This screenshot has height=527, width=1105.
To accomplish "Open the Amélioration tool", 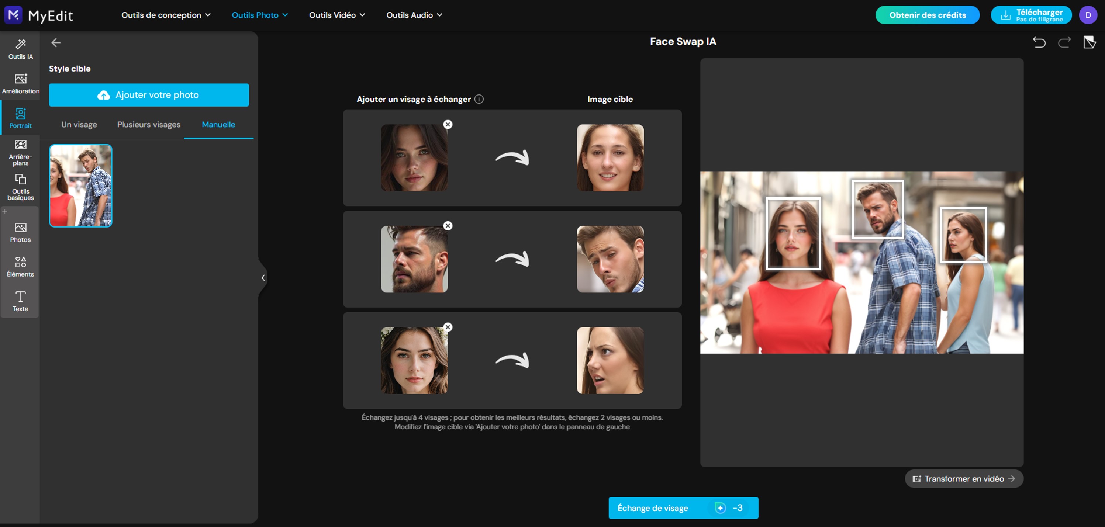I will (x=20, y=84).
